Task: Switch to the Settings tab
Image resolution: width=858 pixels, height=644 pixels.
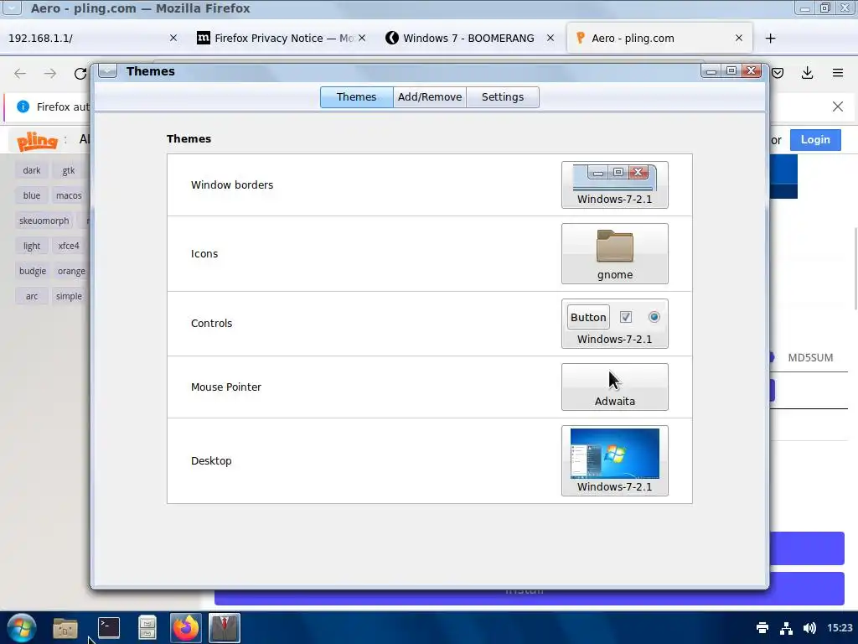Action: coord(503,97)
